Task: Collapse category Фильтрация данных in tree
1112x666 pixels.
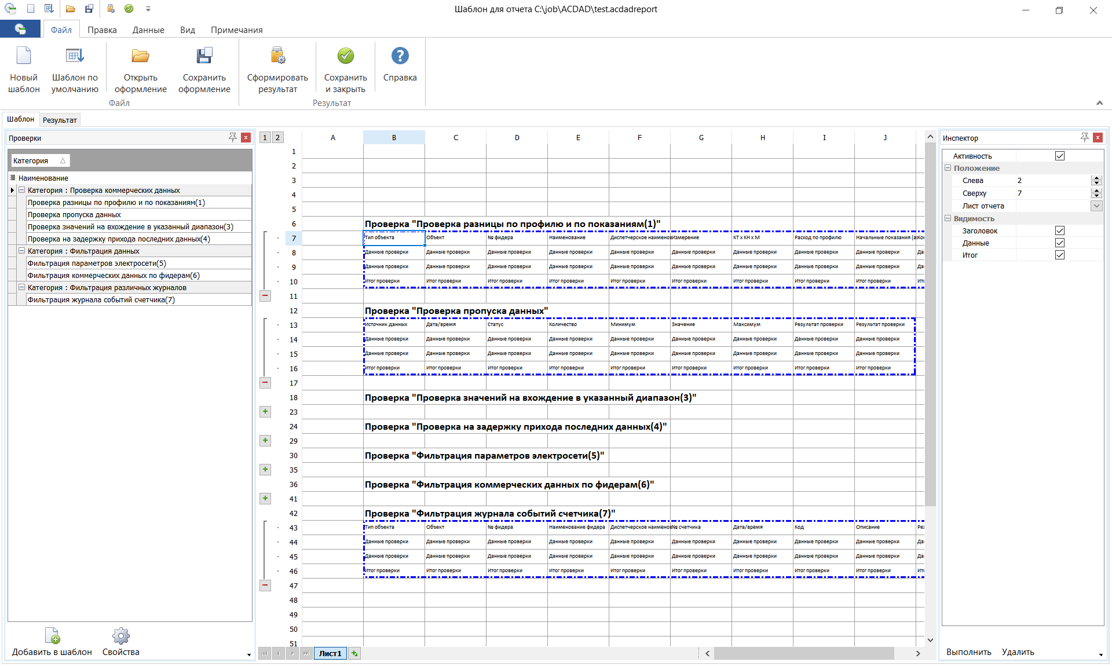Action: point(21,251)
